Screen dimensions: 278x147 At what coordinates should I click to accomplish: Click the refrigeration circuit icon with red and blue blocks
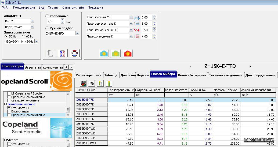[x=75, y=53]
